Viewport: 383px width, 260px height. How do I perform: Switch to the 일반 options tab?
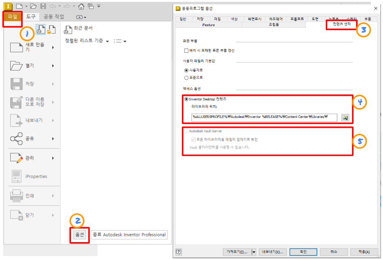point(183,19)
